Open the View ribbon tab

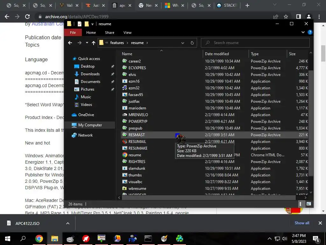click(x=127, y=33)
